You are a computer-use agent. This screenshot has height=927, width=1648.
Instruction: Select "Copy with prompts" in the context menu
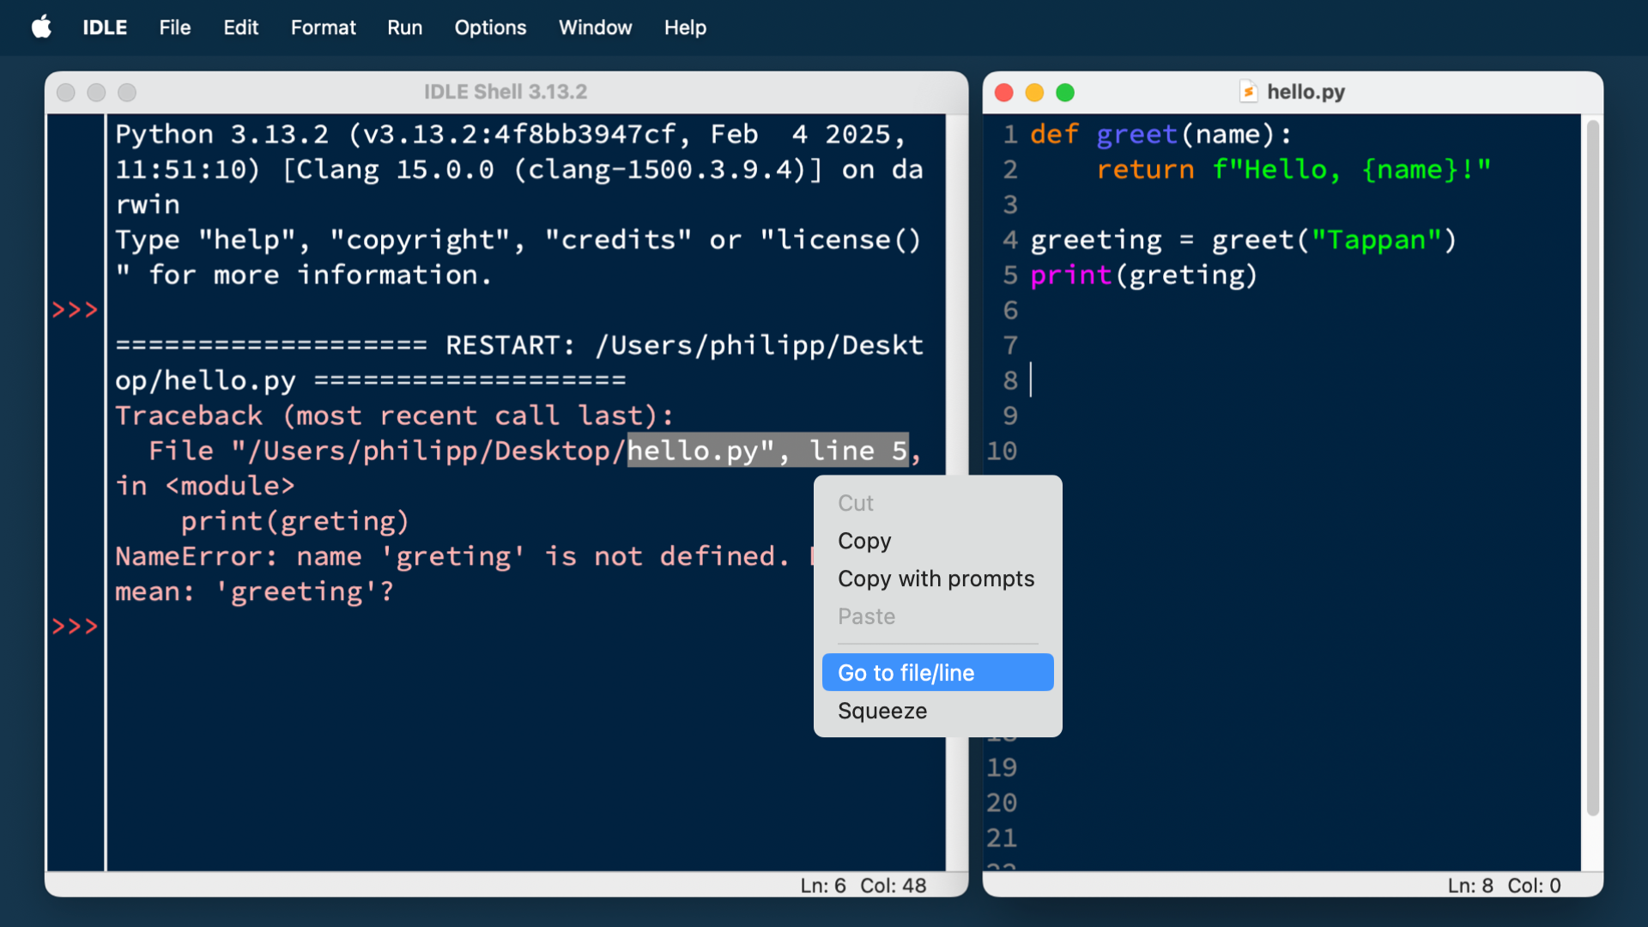[x=936, y=579]
